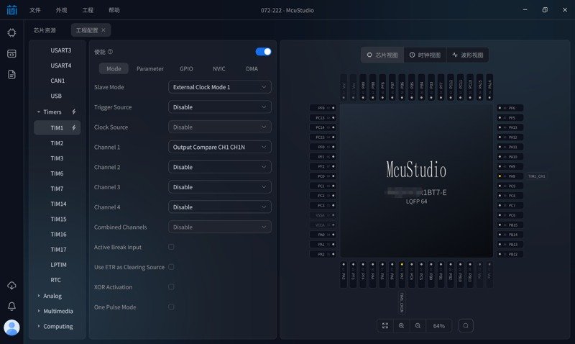This screenshot has width=575, height=344.
Task: Tick the XOR Activation checkbox
Action: click(171, 287)
